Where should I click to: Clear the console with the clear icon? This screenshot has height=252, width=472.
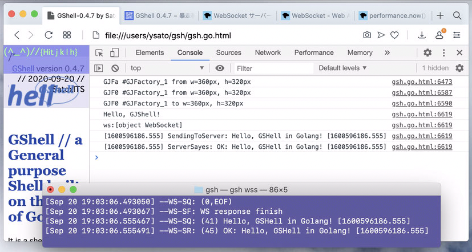tap(115, 68)
